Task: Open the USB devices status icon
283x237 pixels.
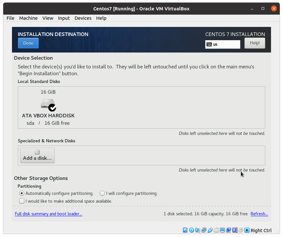Action: (210, 230)
